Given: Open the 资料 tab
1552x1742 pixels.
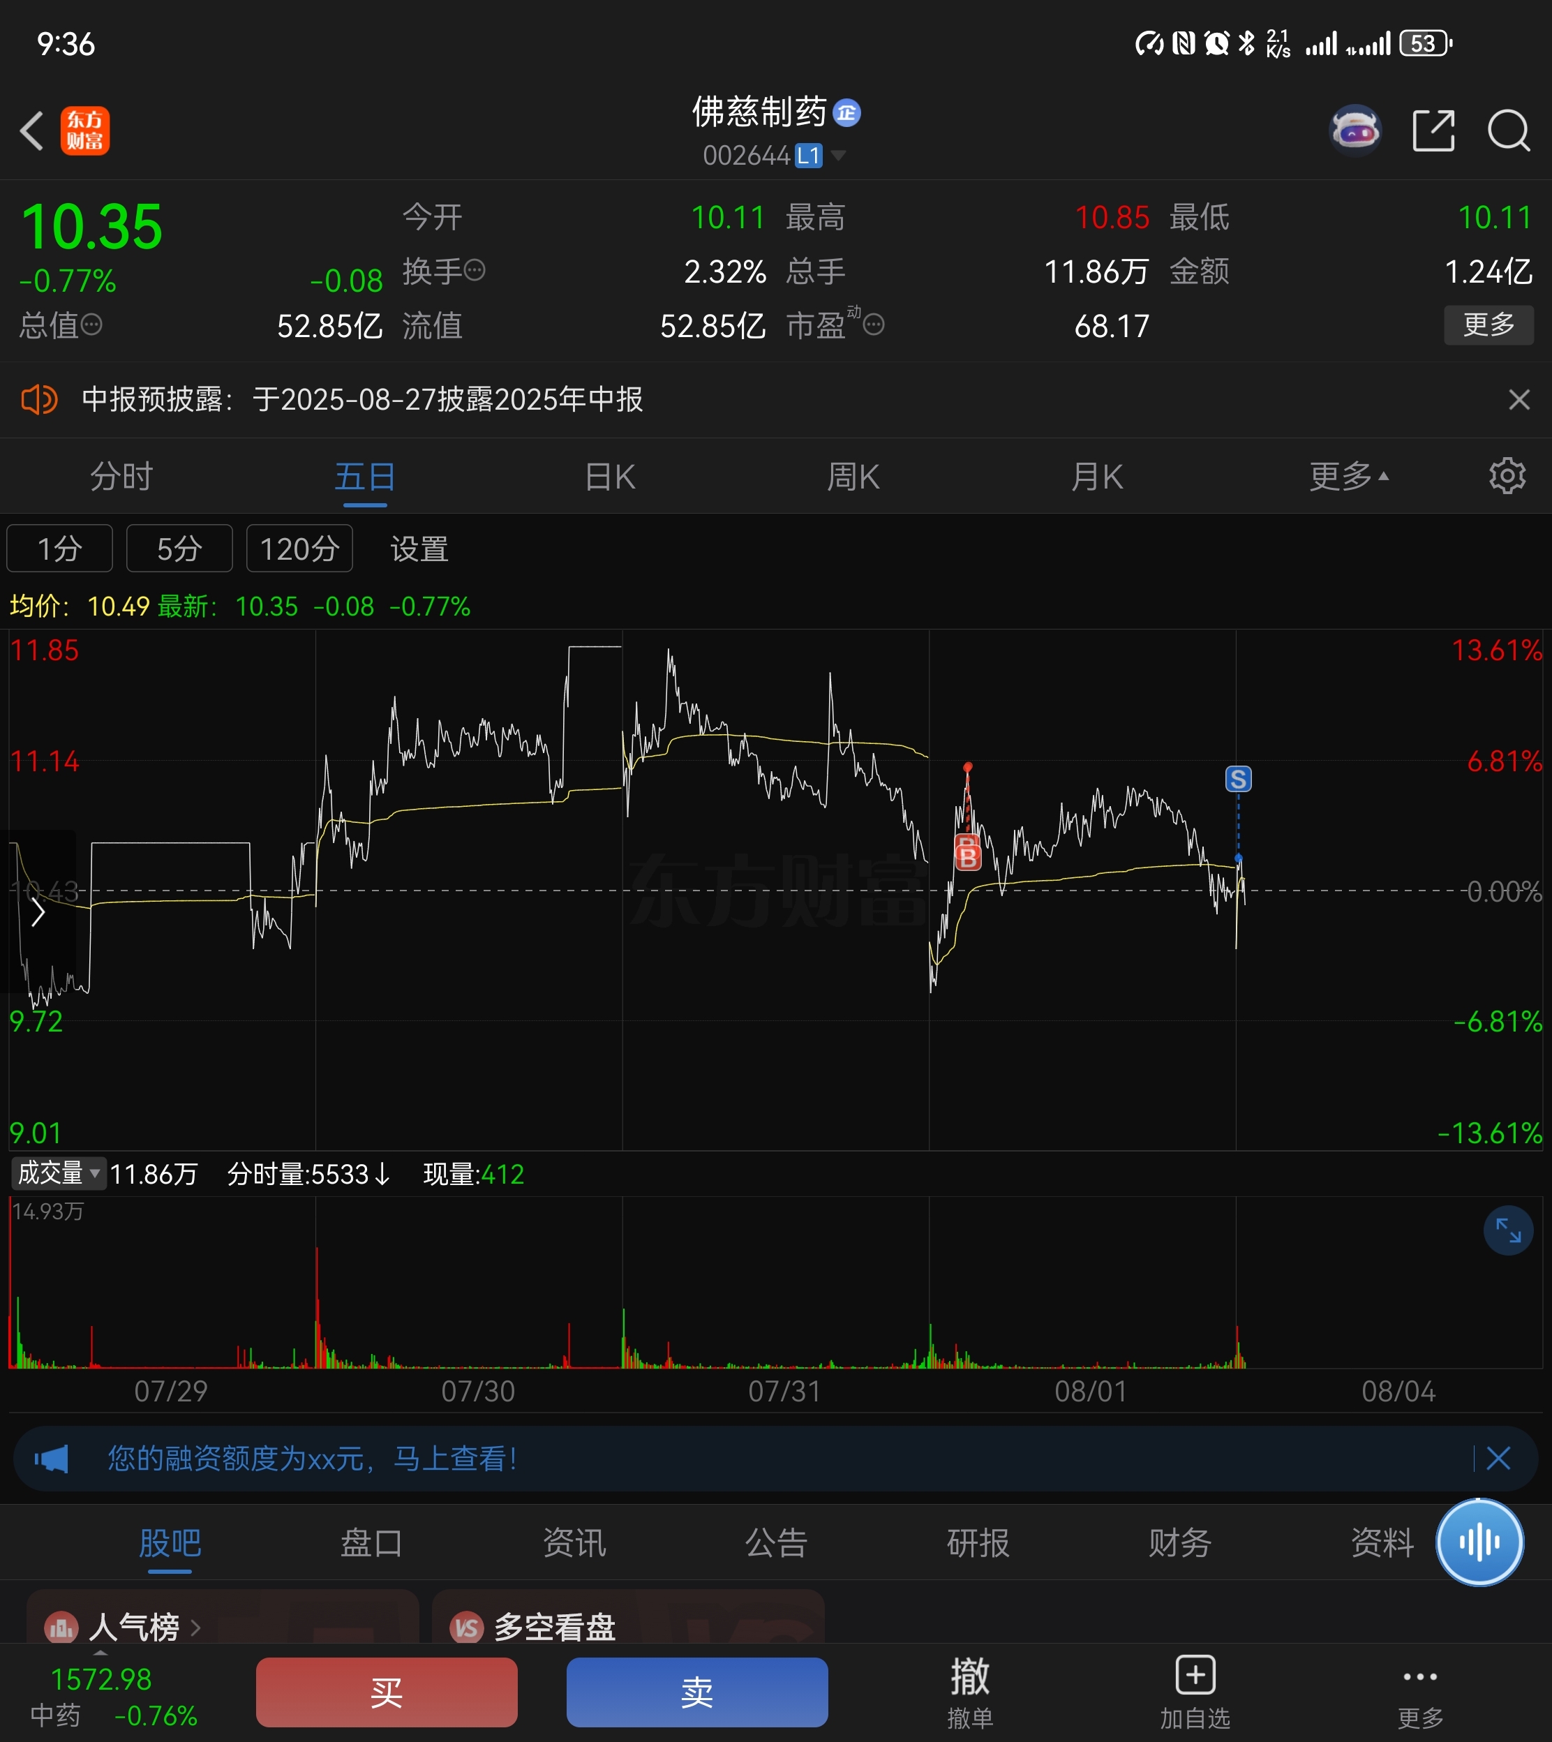Looking at the screenshot, I should coord(1382,1542).
